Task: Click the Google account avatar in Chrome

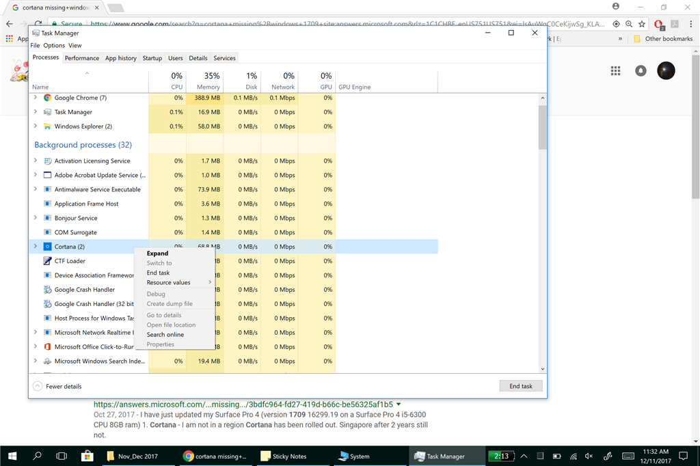Action: click(666, 70)
